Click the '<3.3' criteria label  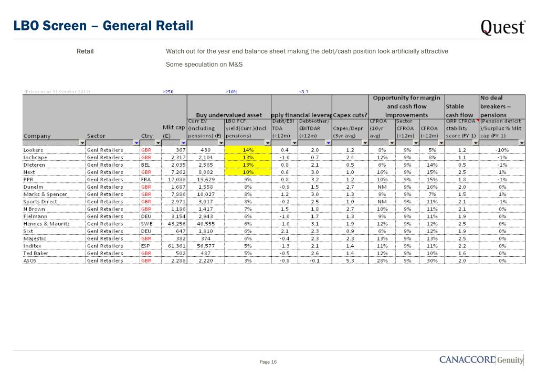tap(304, 92)
